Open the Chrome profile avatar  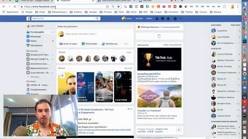coord(232,7)
